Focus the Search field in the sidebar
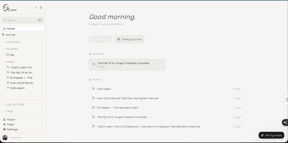Image resolution: width=288 pixels, height=143 pixels. [23, 20]
